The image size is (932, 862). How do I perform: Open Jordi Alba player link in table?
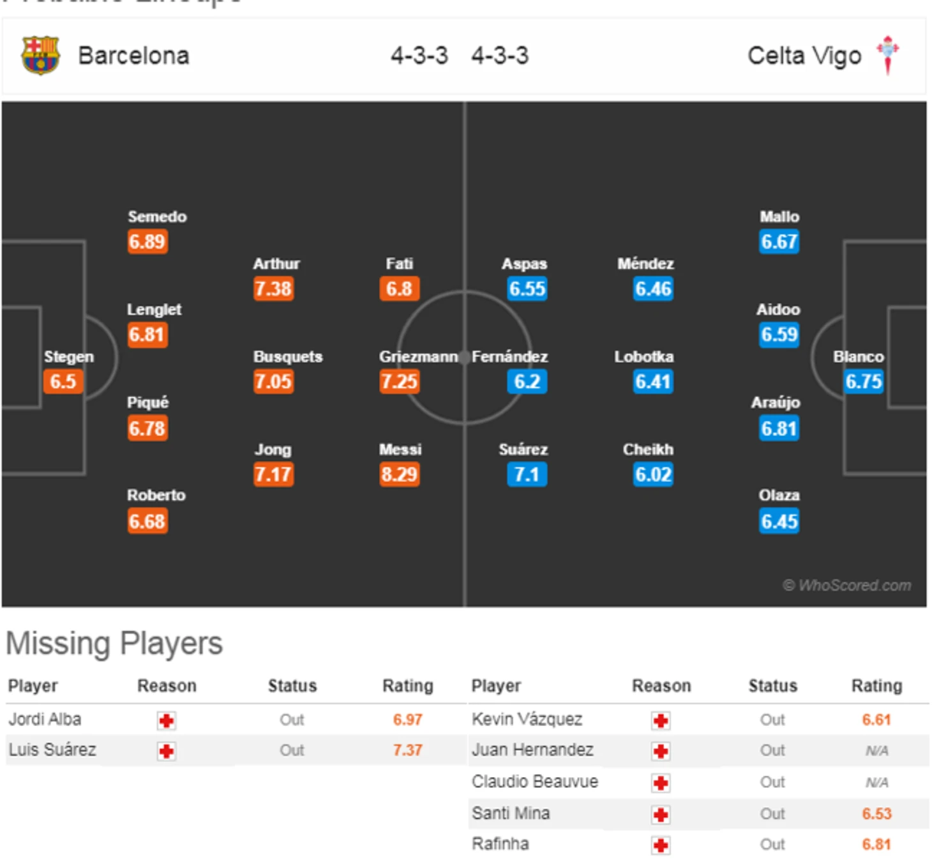[x=45, y=720]
